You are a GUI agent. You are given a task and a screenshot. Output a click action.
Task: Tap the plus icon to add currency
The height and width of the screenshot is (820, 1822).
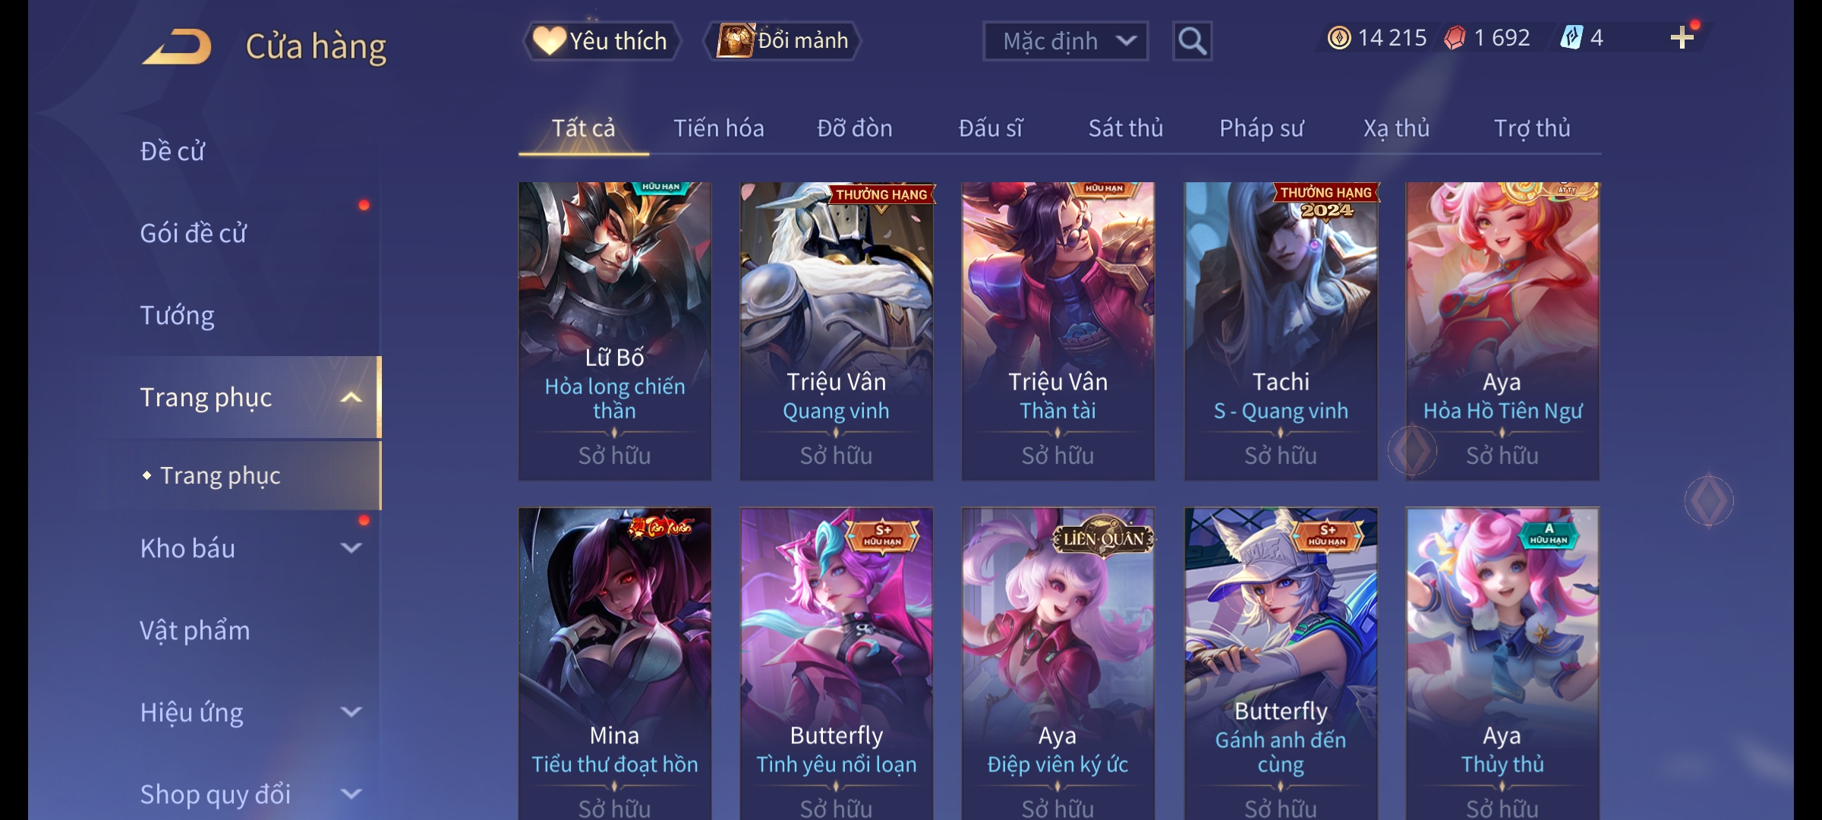(x=1682, y=38)
